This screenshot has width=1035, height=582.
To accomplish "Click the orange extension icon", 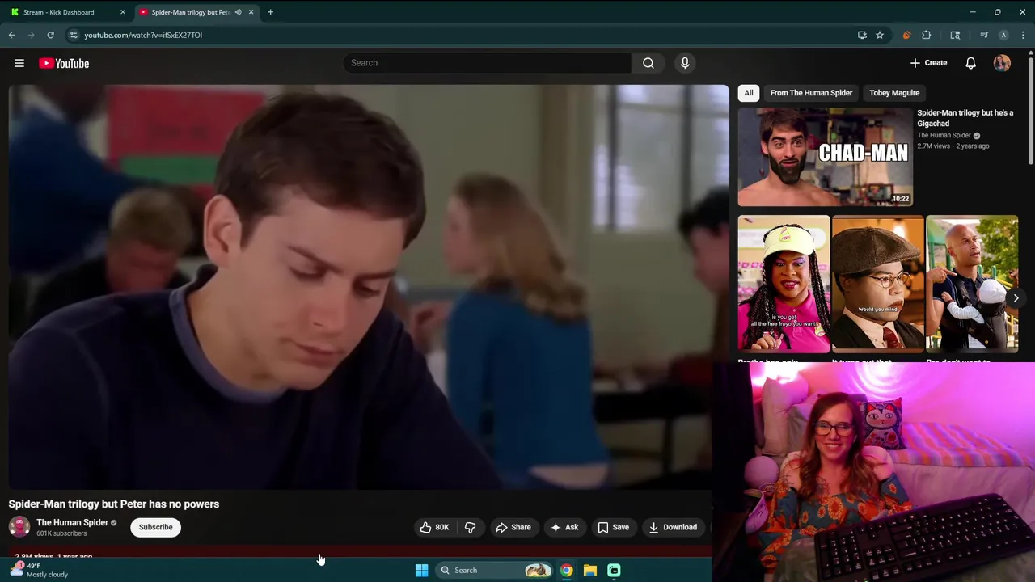I will [906, 35].
